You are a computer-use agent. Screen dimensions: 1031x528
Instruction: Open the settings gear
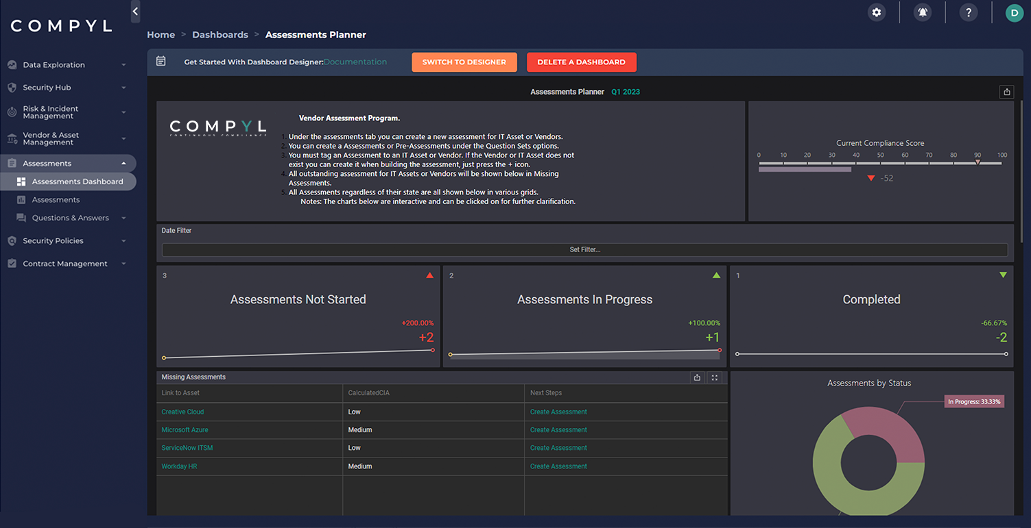click(x=876, y=12)
